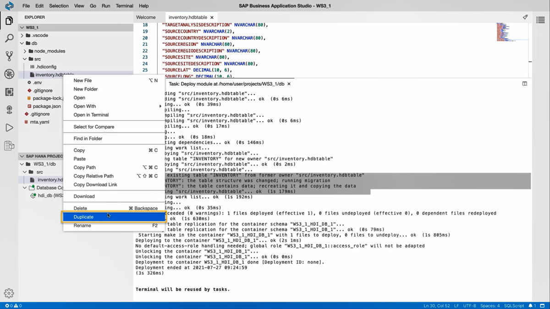550x309 pixels.
Task: Open the Extensions view icon in activity bar
Action: tap(9, 92)
